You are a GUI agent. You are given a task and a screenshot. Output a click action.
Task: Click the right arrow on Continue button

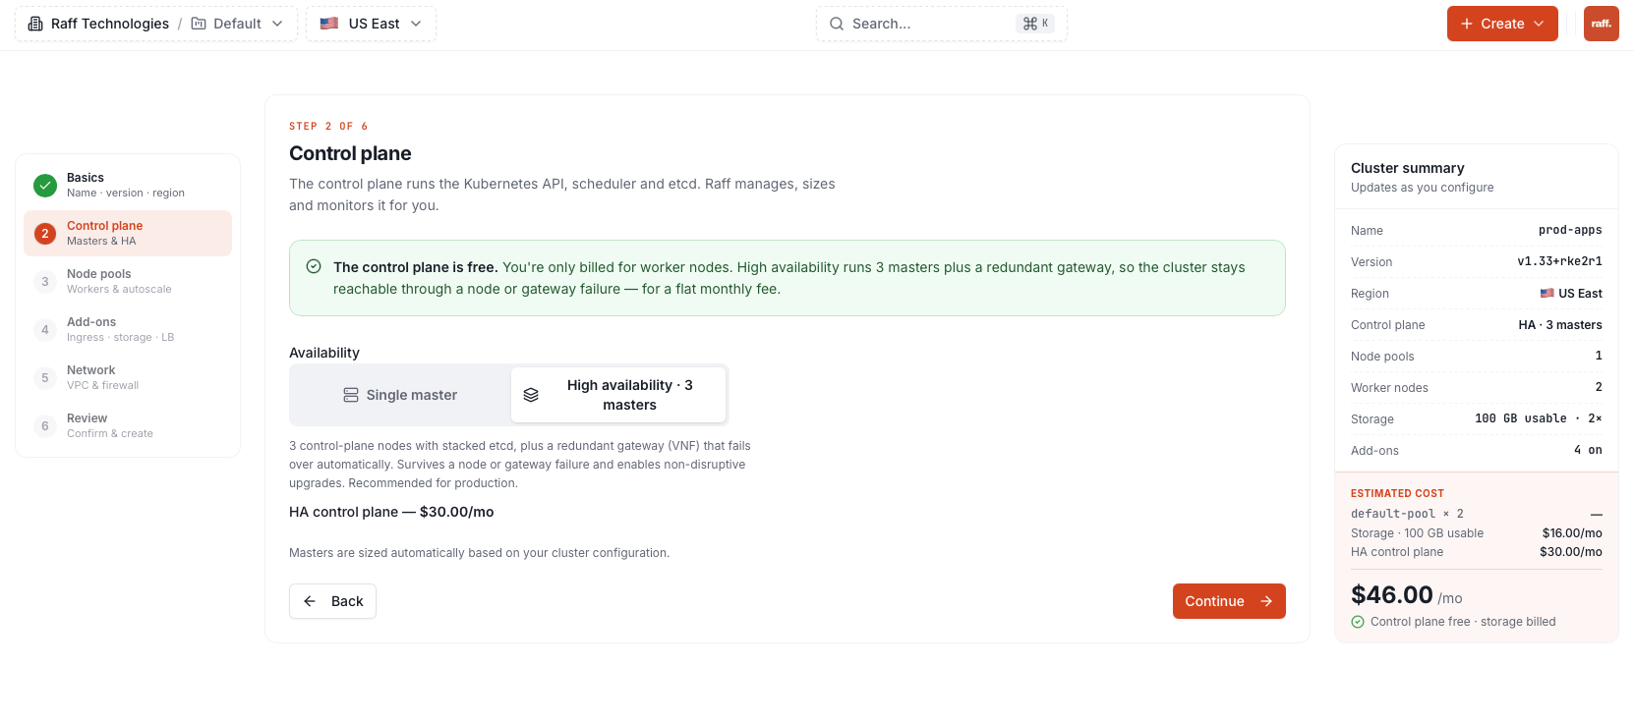click(x=1266, y=601)
